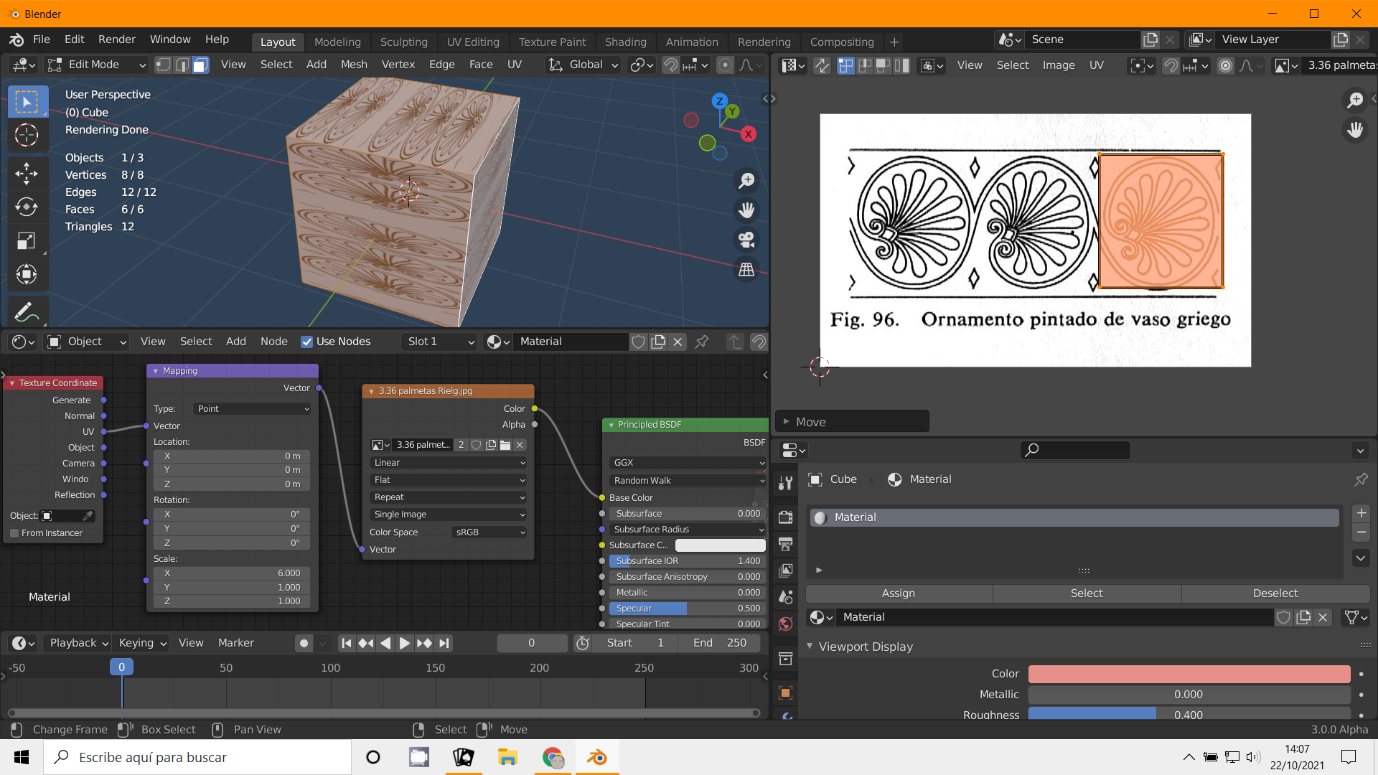Select the Cursor tool in 3D viewport
The height and width of the screenshot is (775, 1378).
[27, 135]
